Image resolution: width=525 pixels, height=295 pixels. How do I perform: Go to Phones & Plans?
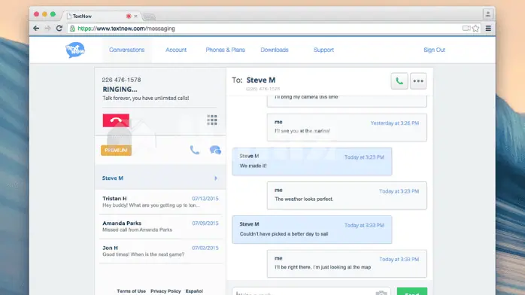coord(225,50)
